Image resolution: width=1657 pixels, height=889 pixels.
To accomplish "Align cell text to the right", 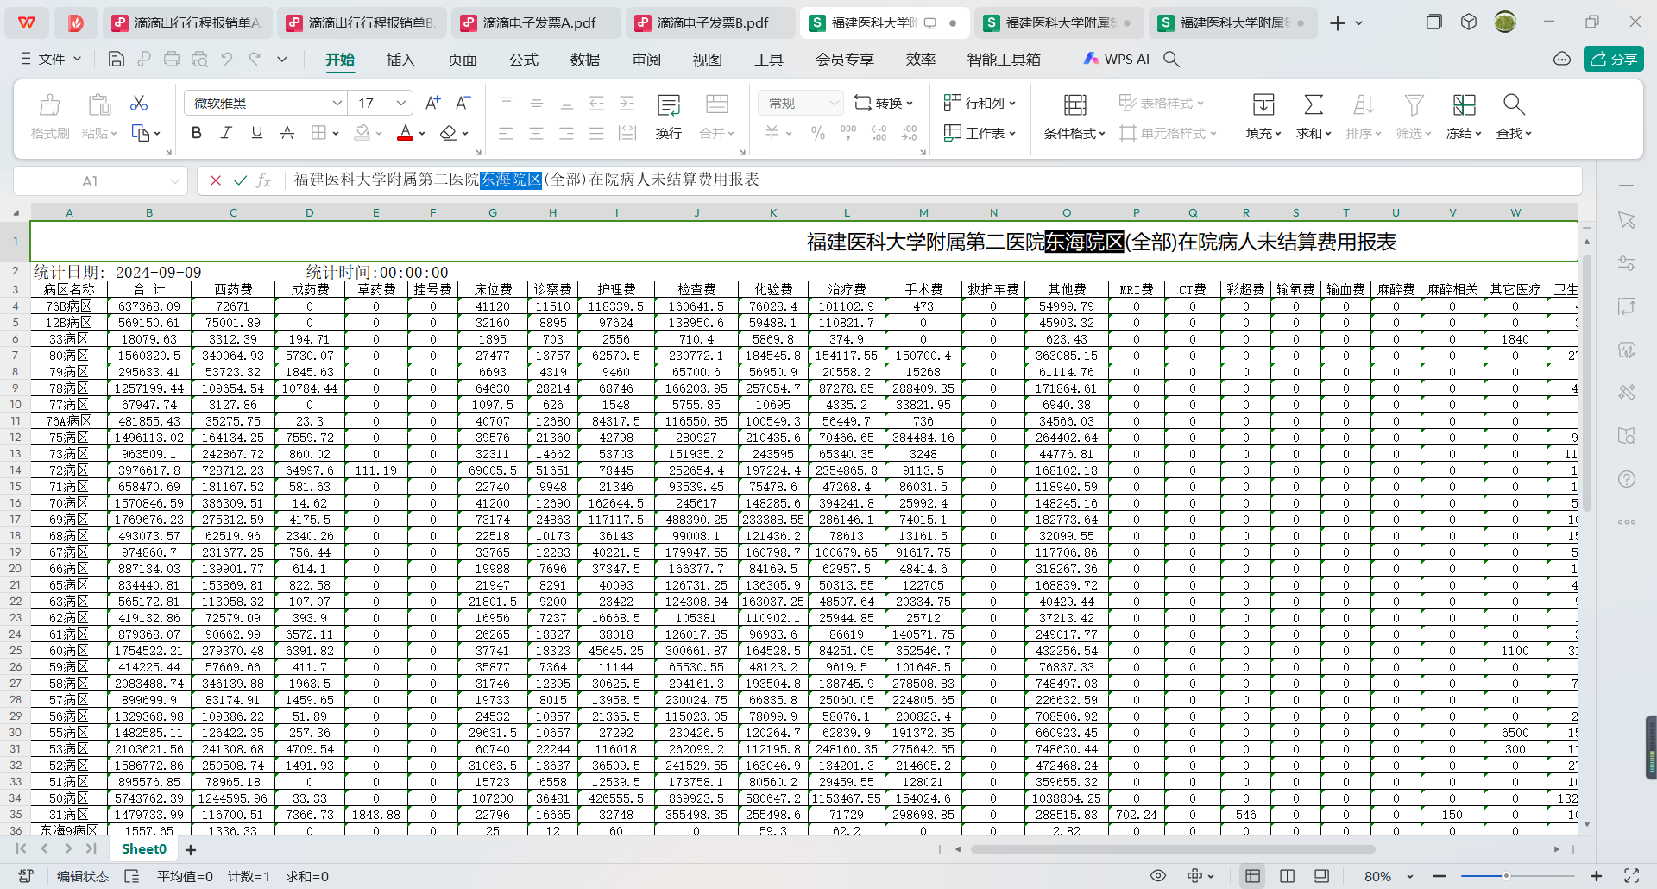I will pyautogui.click(x=566, y=133).
